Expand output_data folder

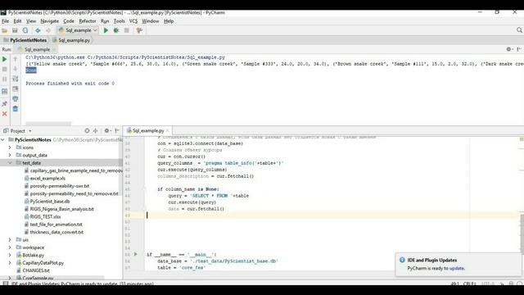point(10,155)
